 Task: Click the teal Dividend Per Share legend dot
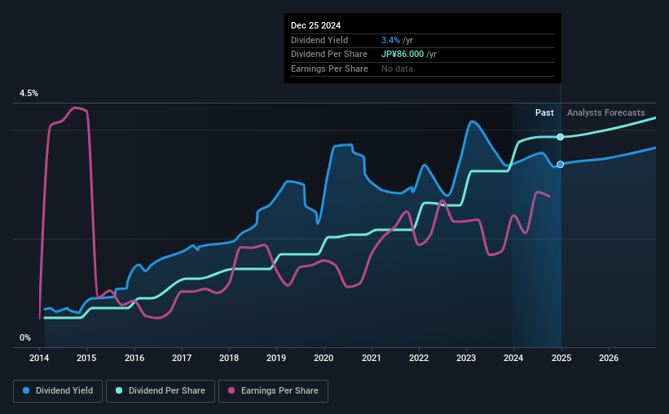pyautogui.click(x=119, y=390)
